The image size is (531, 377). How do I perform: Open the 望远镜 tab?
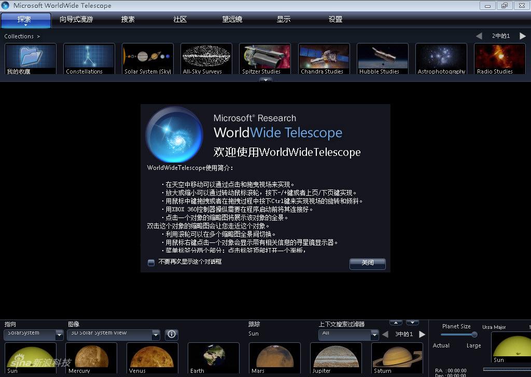click(232, 20)
